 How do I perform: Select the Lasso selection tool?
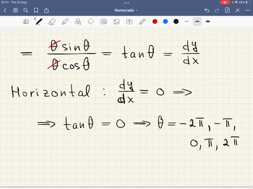point(91,22)
